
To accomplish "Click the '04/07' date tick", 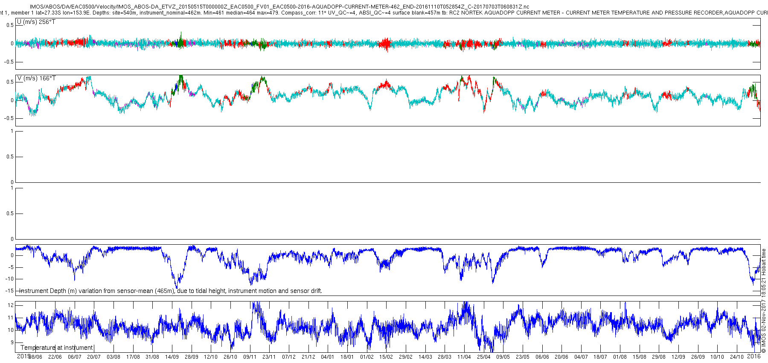I will [581, 357].
